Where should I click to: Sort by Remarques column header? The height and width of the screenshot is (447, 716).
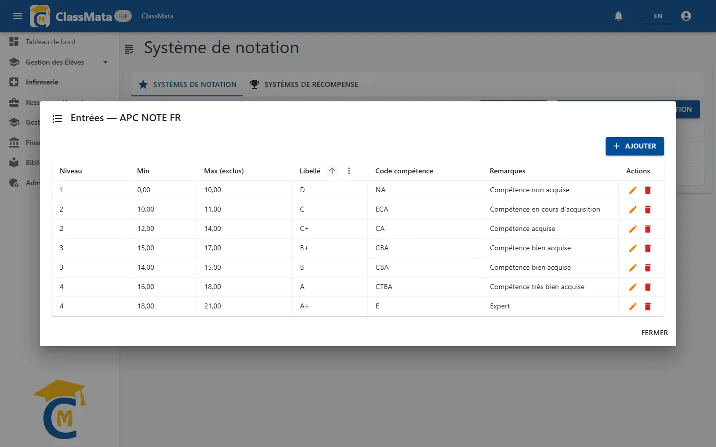pyautogui.click(x=507, y=171)
